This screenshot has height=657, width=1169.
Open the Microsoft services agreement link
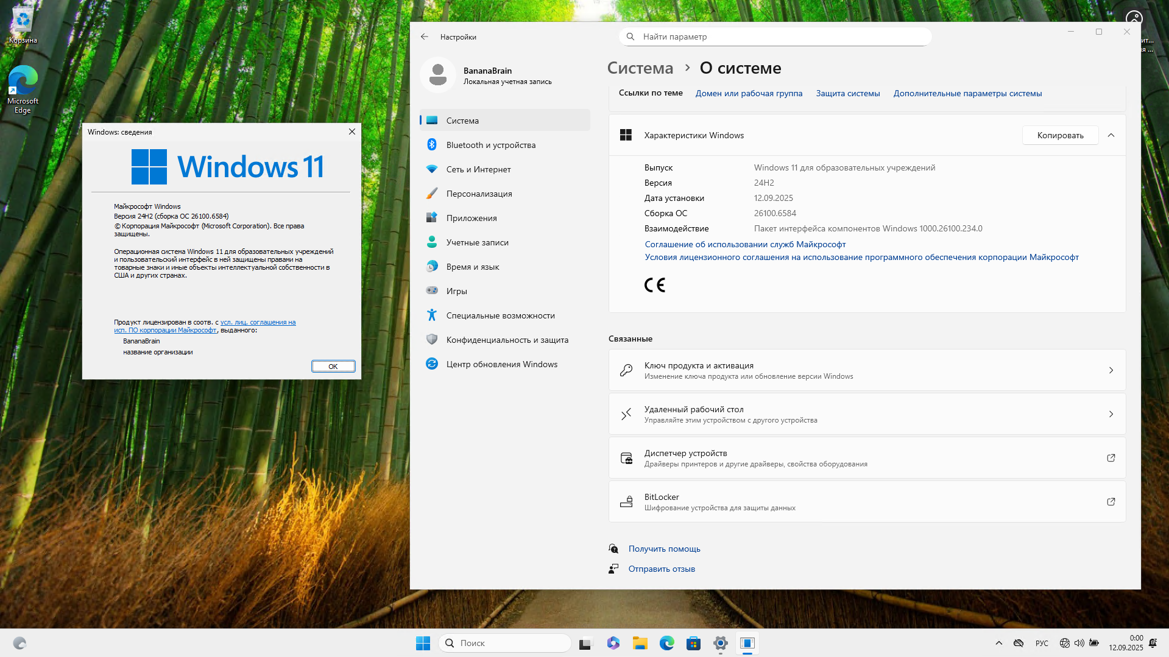(745, 244)
